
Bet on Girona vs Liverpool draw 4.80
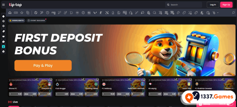click(30, 94)
